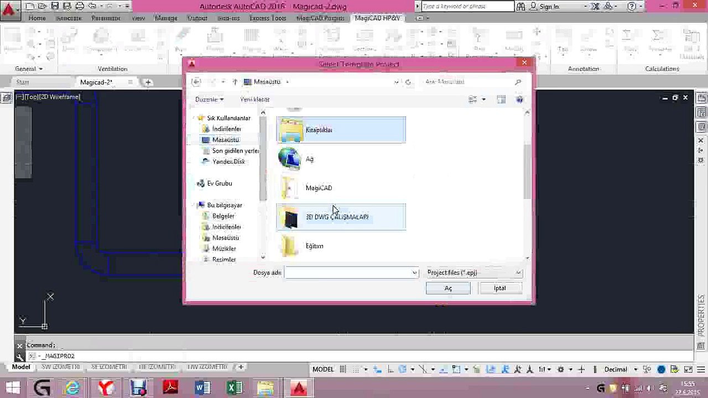
Task: Click the Plot printer icon in Quick Access toolbar
Action: click(80, 6)
